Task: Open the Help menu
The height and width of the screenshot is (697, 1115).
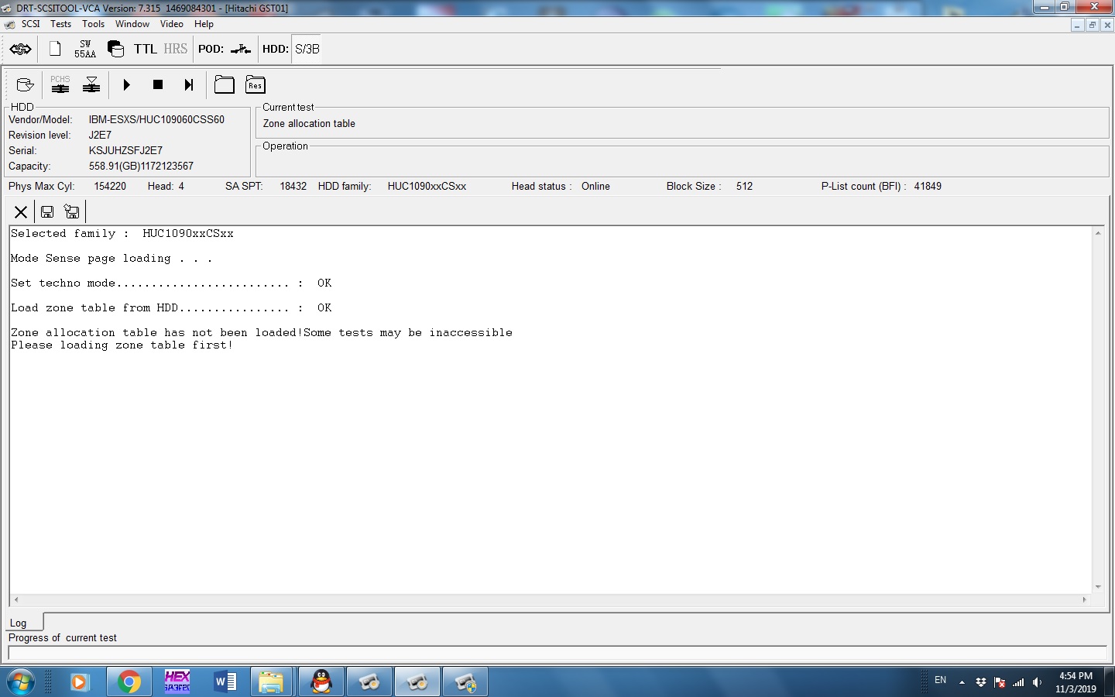Action: point(204,24)
